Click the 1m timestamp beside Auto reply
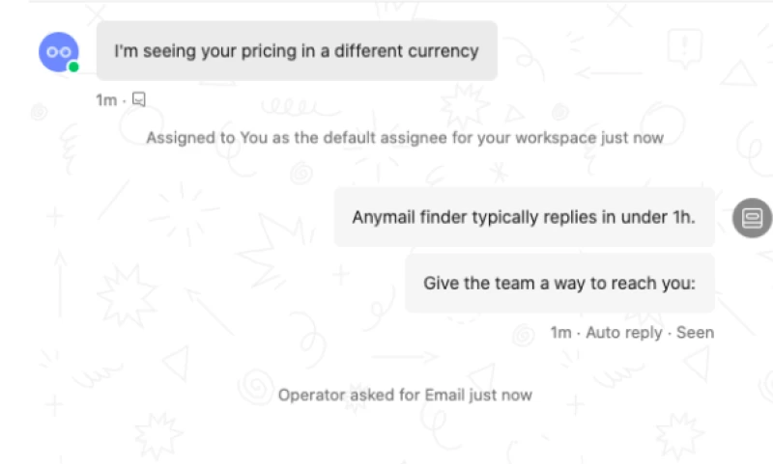Viewport: 773px width, 464px height. point(560,333)
